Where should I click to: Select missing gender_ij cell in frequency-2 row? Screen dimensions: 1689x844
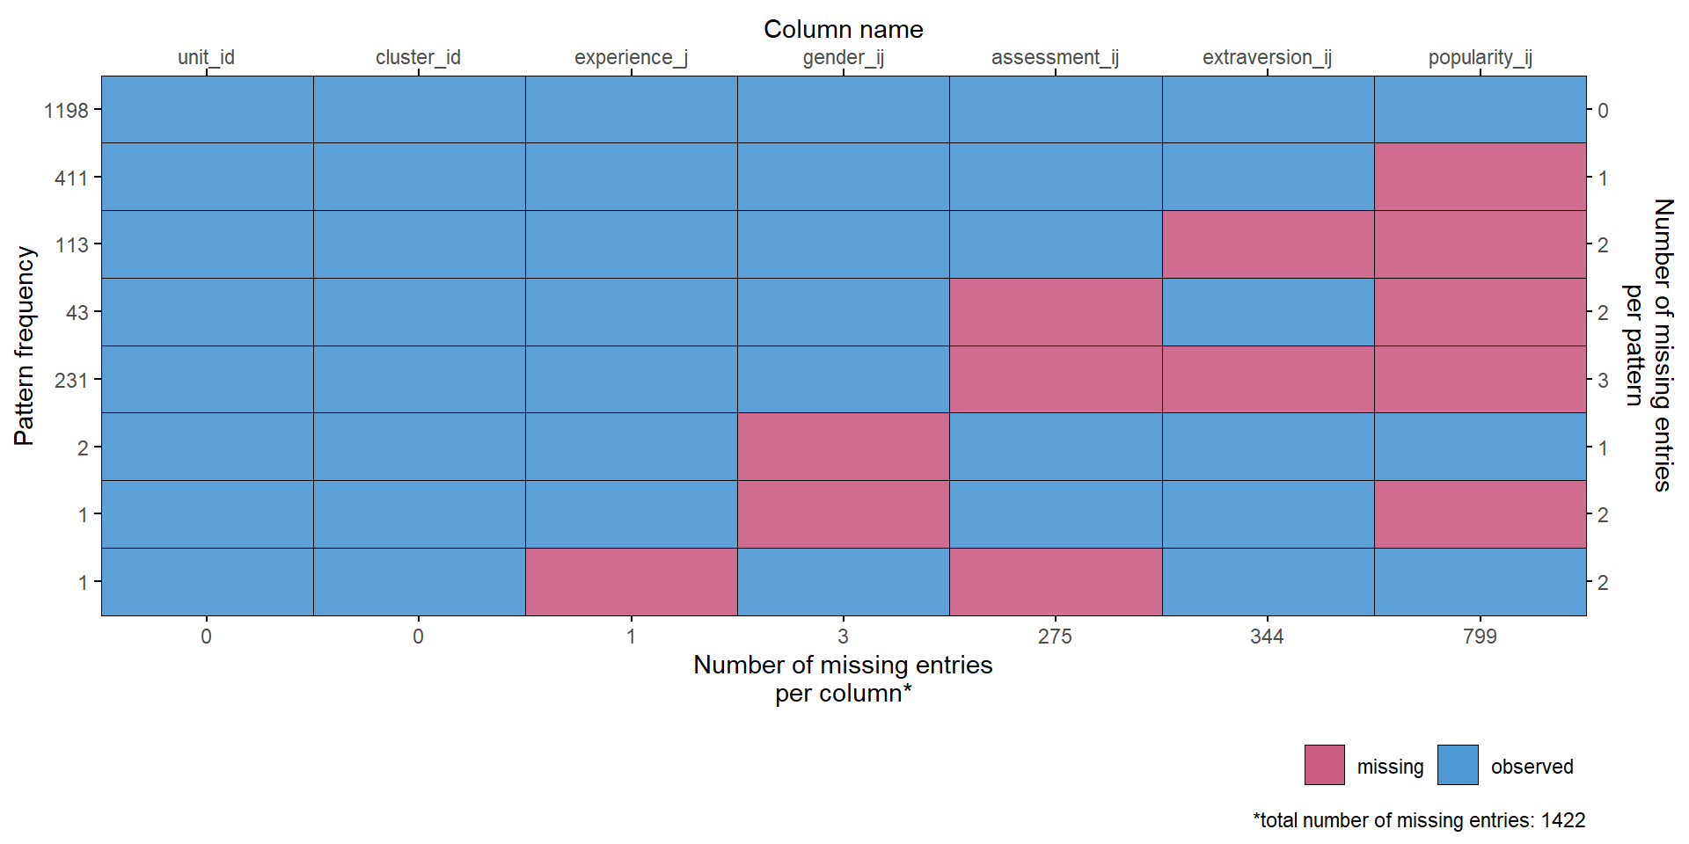[x=843, y=447]
